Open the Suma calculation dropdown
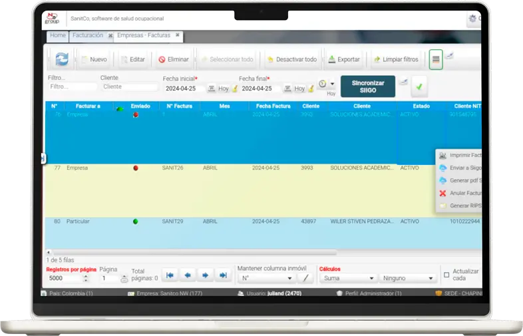Viewport: 523px width, 336px height. [347, 278]
